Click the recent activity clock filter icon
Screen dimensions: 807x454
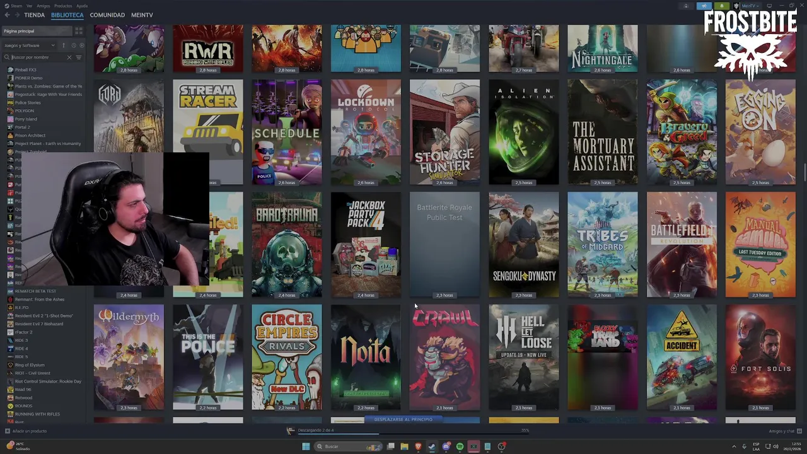point(73,45)
